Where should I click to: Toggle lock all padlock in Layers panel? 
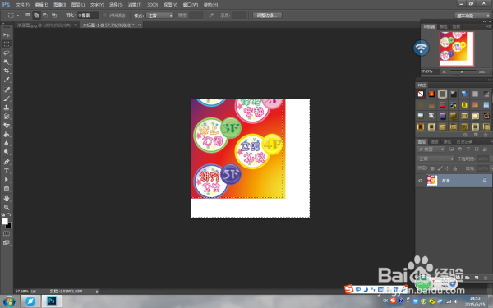coord(454,168)
